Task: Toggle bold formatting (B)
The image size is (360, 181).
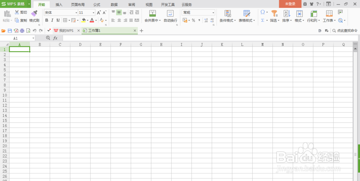Action: pyautogui.click(x=47, y=20)
